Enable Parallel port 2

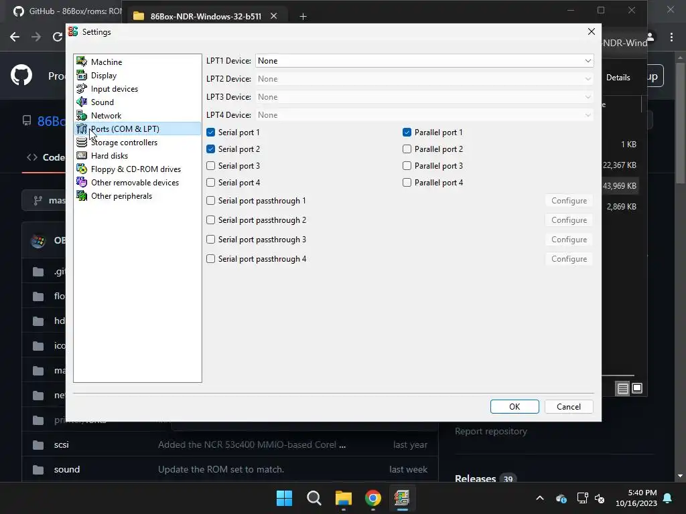point(407,149)
